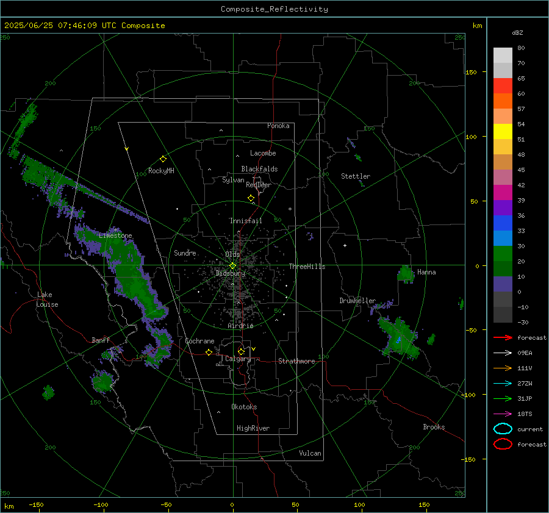Click the Drumheller label
Viewport: 549px width, 513px height.
tap(357, 301)
